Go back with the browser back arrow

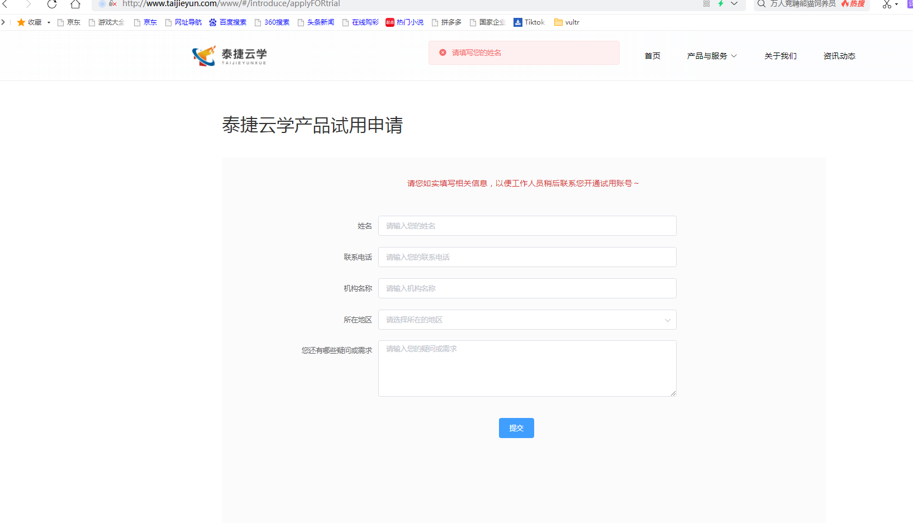click(6, 4)
